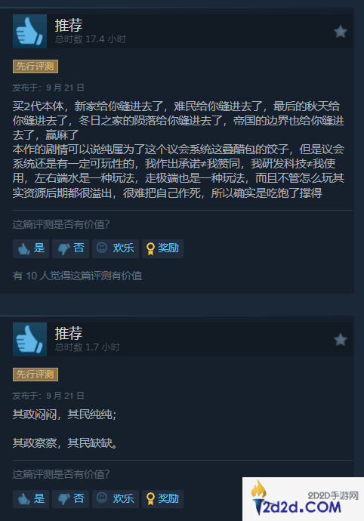The width and height of the screenshot is (364, 521).
Task: Click the 有 10 人觉得这篇评测有价值 text
Action: click(77, 276)
